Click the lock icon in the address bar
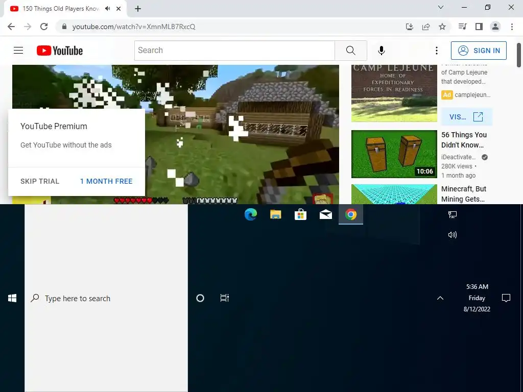Image resolution: width=523 pixels, height=392 pixels. click(64, 27)
